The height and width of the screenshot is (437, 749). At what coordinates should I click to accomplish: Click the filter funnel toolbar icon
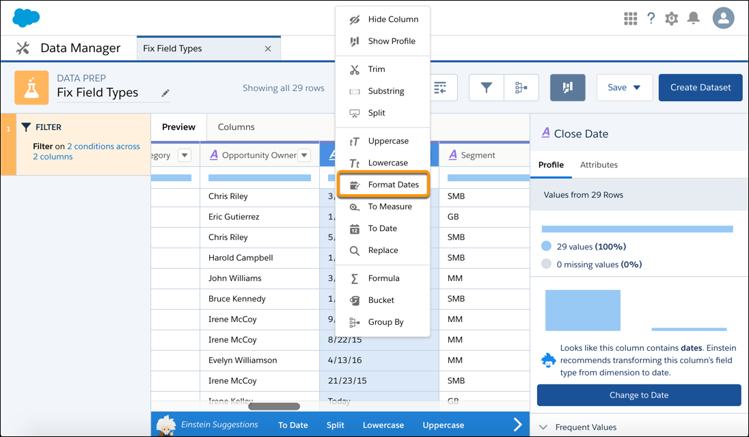[x=486, y=88]
